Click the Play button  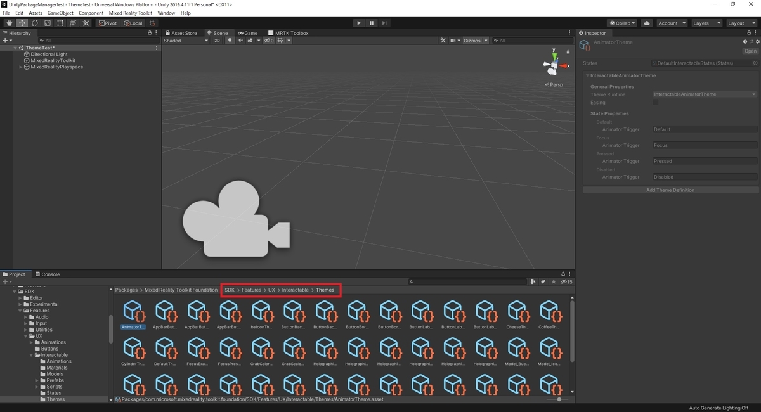(x=358, y=23)
